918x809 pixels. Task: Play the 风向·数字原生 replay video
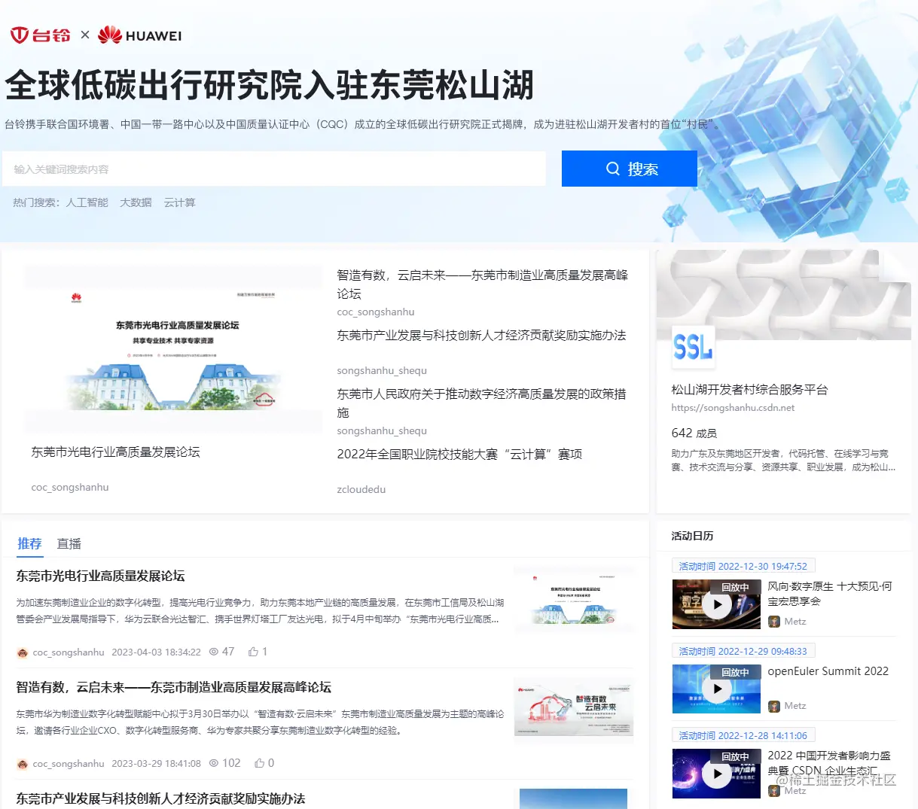717,604
